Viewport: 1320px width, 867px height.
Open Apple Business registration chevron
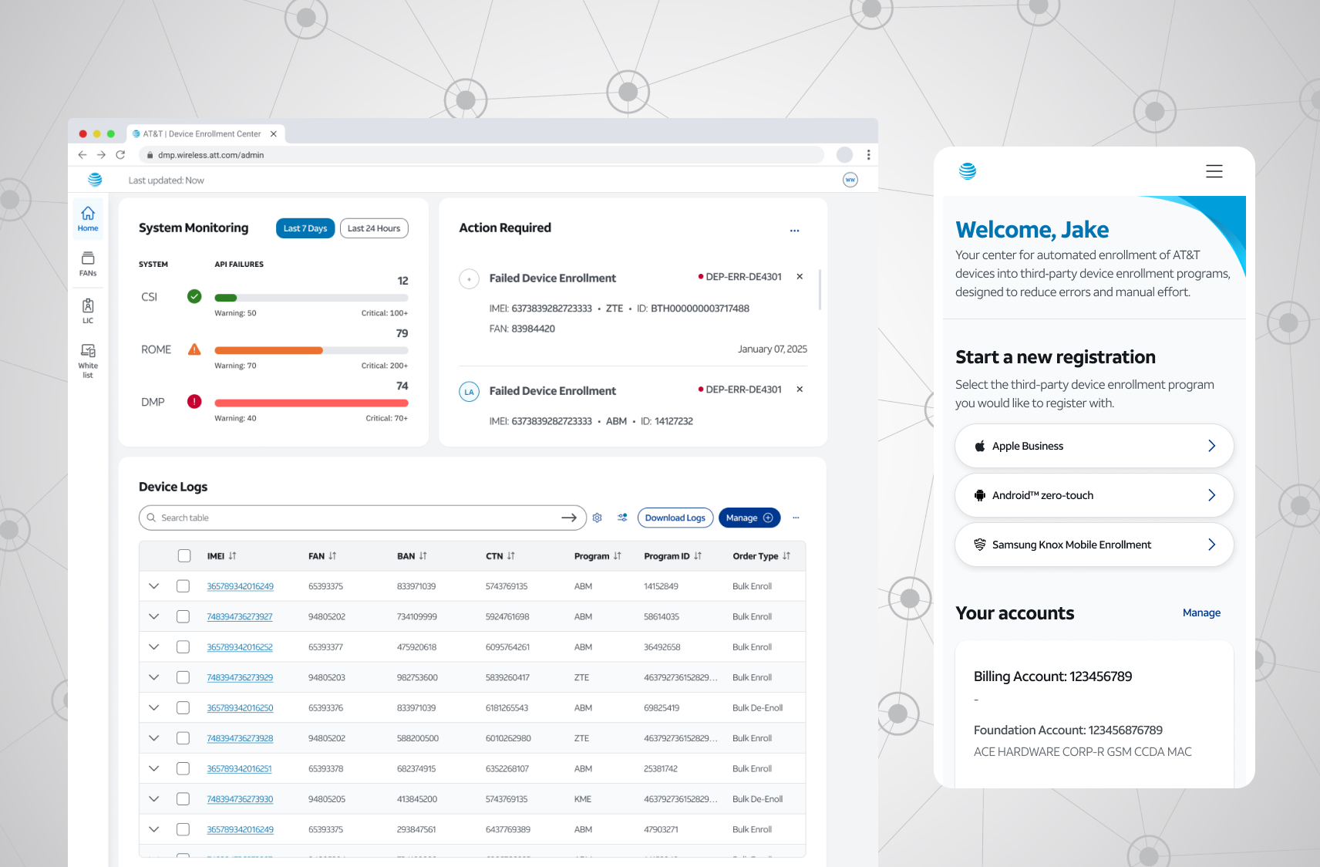click(x=1211, y=446)
